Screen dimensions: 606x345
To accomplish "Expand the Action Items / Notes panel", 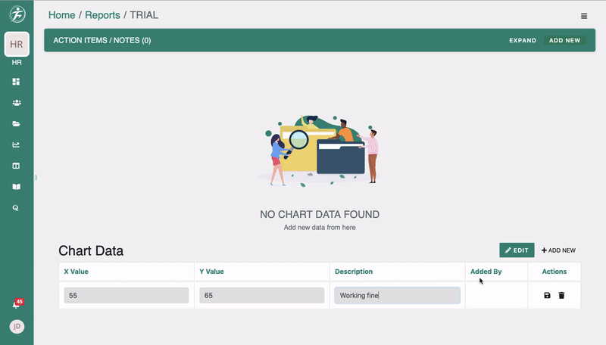I will pyautogui.click(x=522, y=41).
